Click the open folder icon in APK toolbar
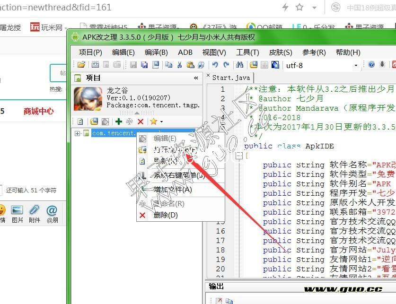Viewport: 396px width, 304px height. 81,65
